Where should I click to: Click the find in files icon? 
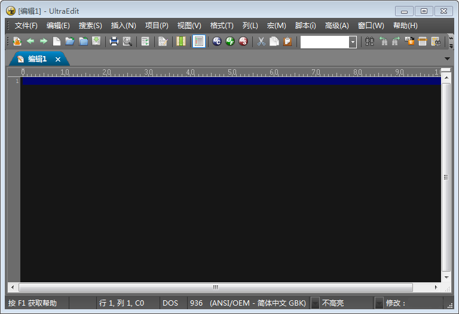(436, 41)
